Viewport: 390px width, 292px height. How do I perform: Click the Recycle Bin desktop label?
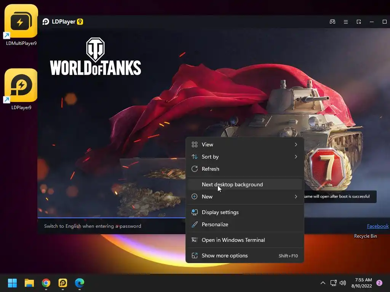coord(365,236)
